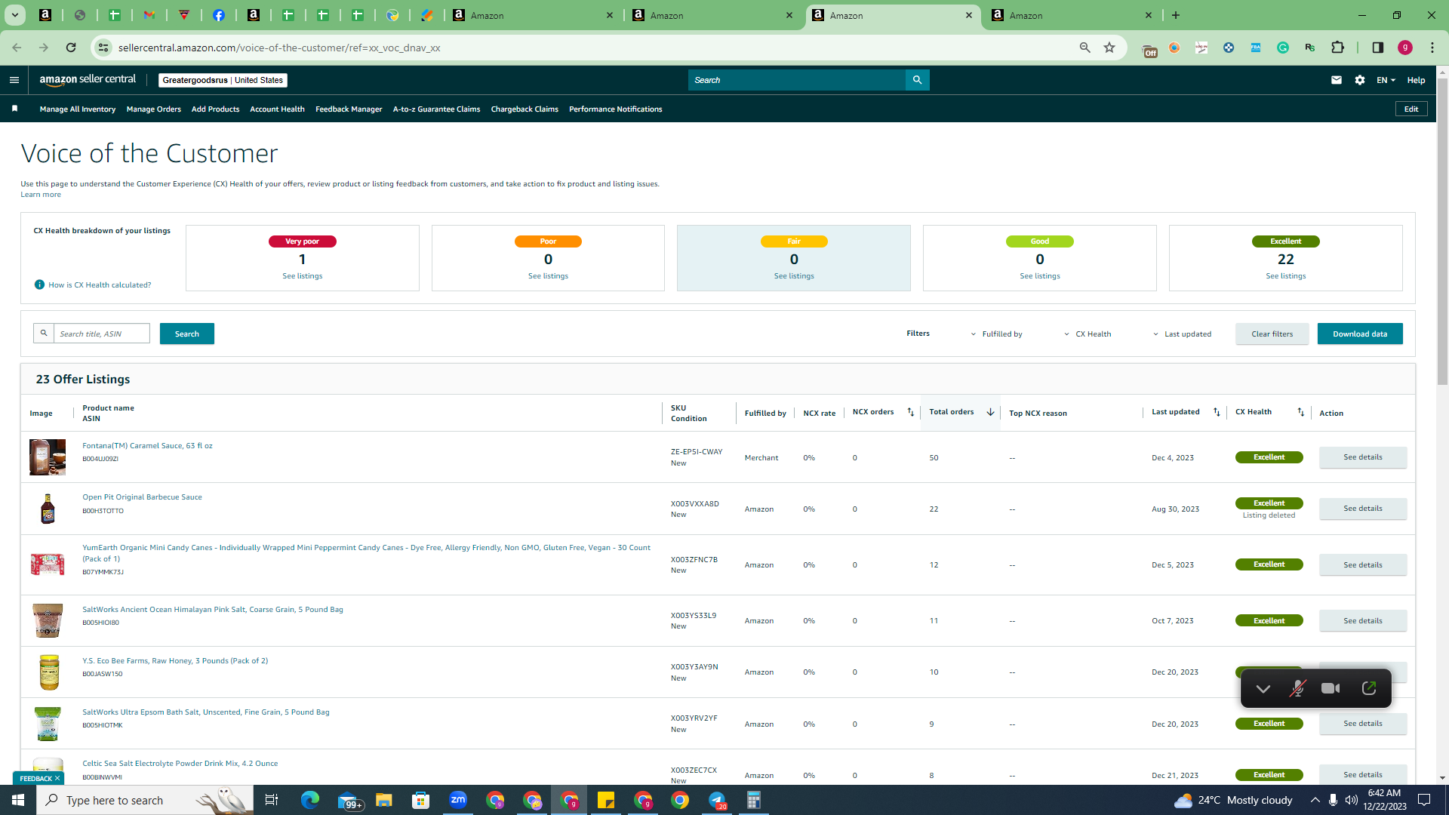The height and width of the screenshot is (815, 1449).
Task: Reload the page with browser refresh icon
Action: pyautogui.click(x=71, y=48)
